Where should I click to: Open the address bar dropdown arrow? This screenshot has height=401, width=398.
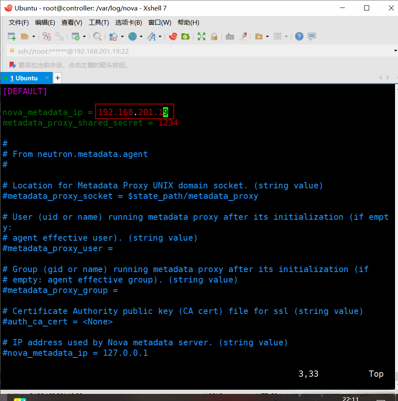tap(395, 51)
